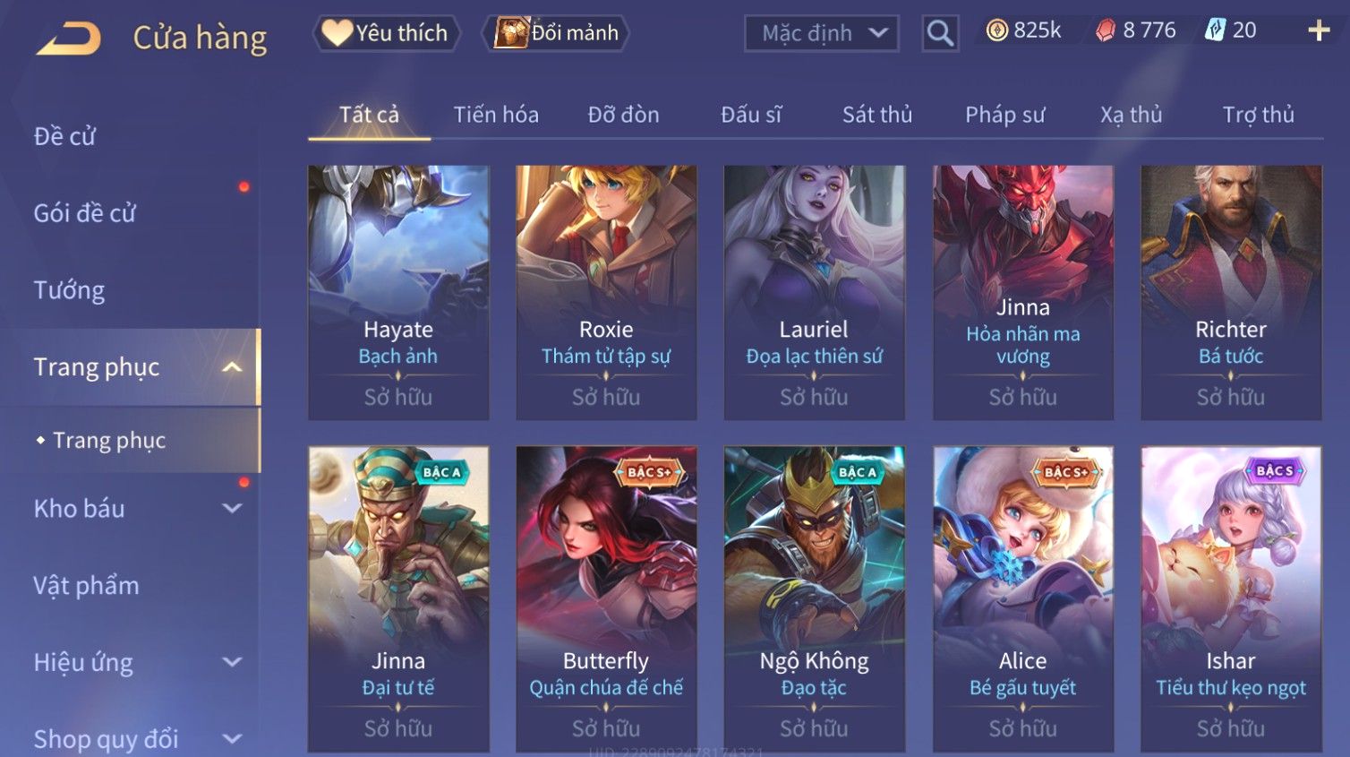Open Yêu thích favorites with heart icon
Viewport: 1350px width, 757px height.
(386, 33)
